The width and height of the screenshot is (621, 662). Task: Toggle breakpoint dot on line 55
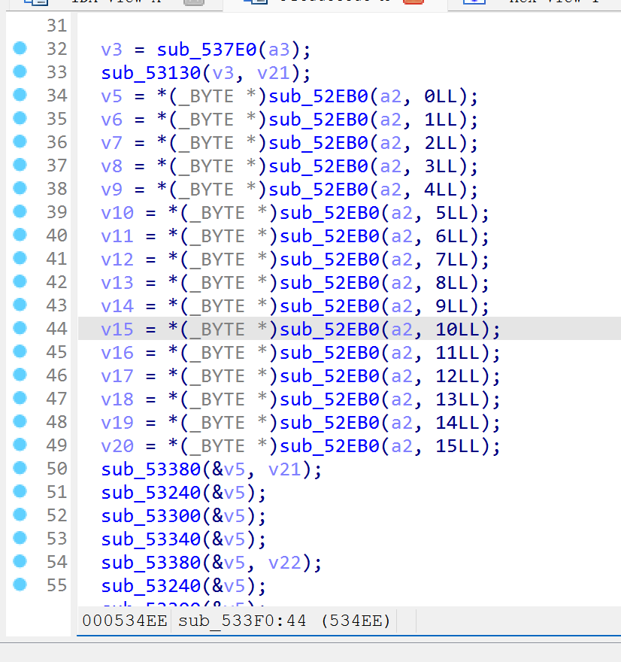coord(20,585)
